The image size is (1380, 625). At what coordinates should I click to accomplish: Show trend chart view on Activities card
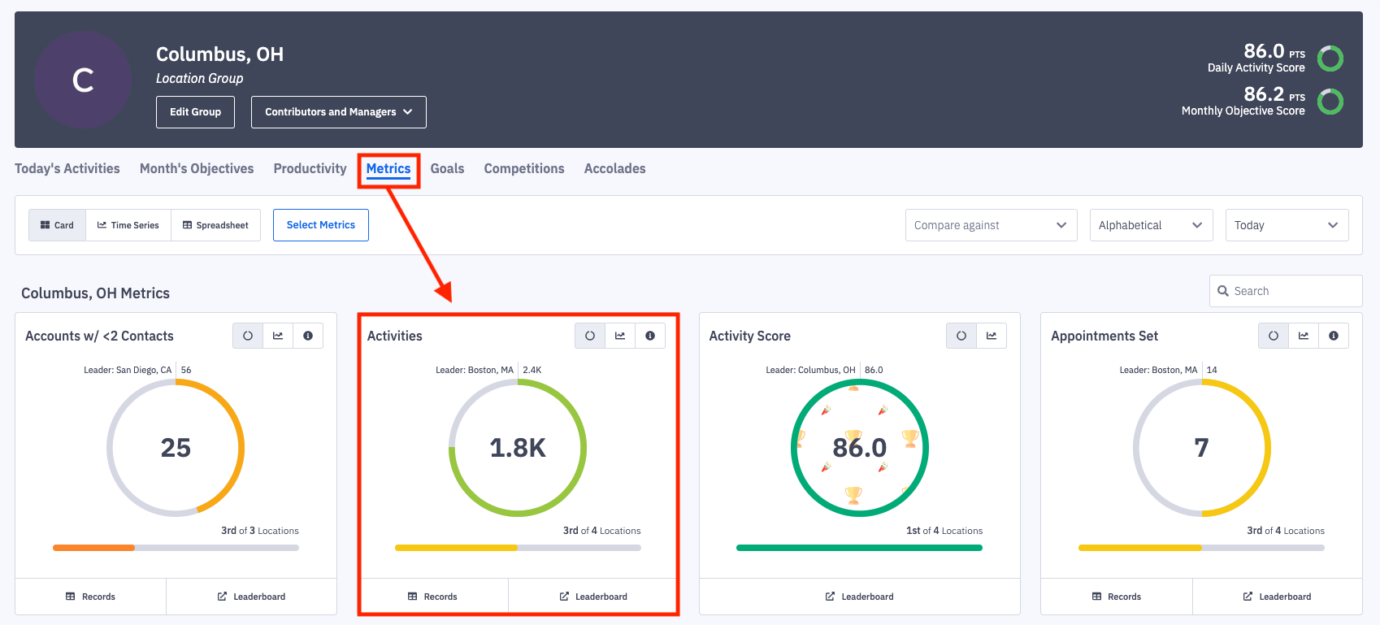(620, 336)
